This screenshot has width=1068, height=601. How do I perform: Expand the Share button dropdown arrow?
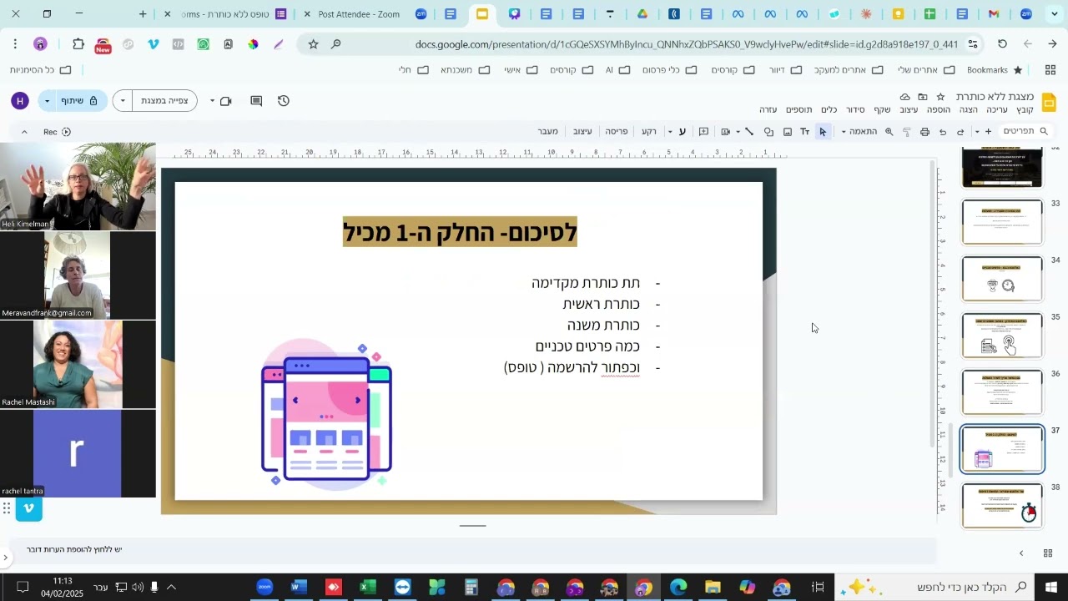(48, 101)
